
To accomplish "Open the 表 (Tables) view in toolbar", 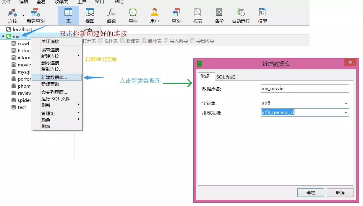I will (x=68, y=15).
